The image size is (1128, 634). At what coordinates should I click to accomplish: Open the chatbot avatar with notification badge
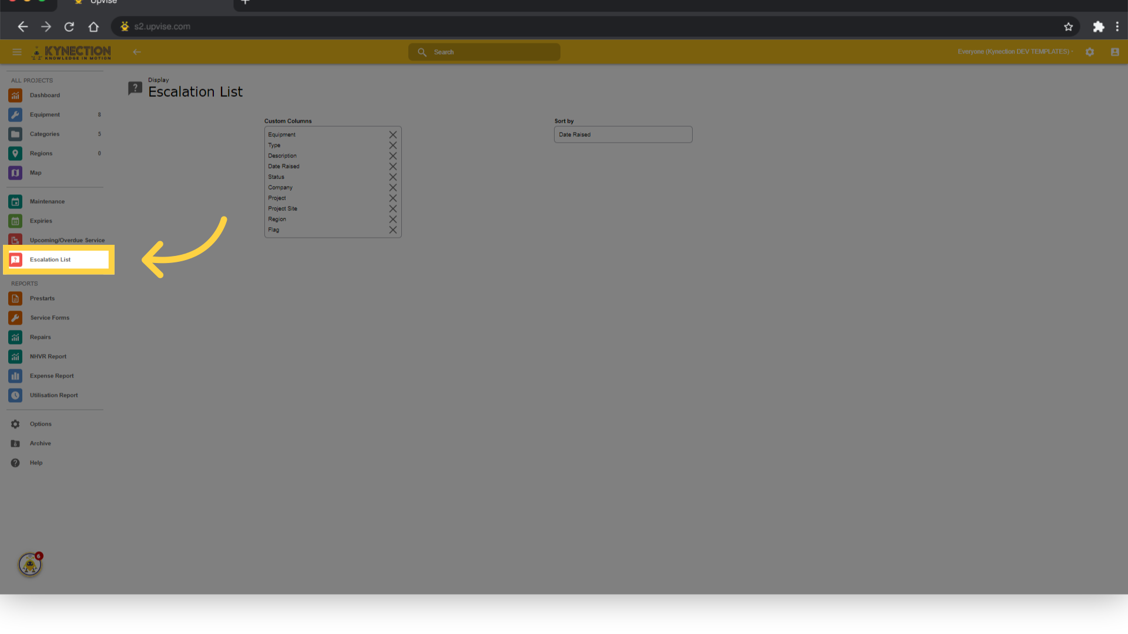30,564
